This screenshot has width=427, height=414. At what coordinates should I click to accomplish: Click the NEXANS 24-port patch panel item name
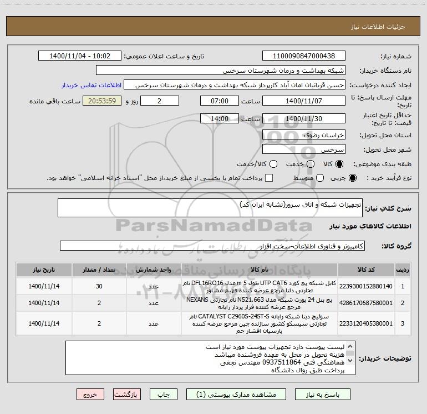(260, 303)
